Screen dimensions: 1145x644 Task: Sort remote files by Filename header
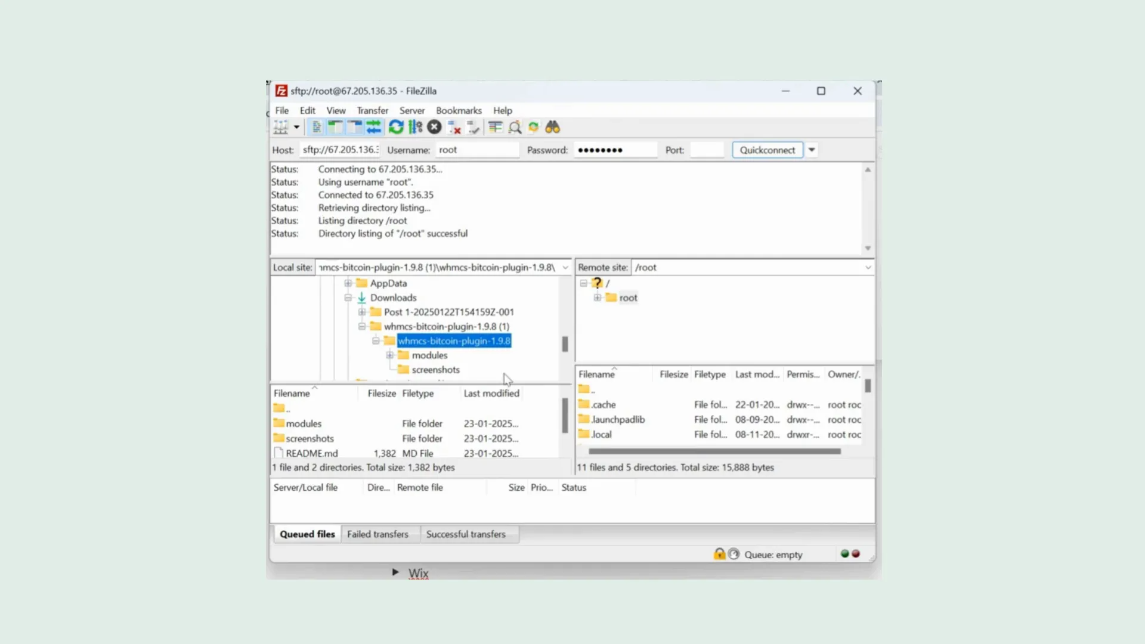point(596,374)
